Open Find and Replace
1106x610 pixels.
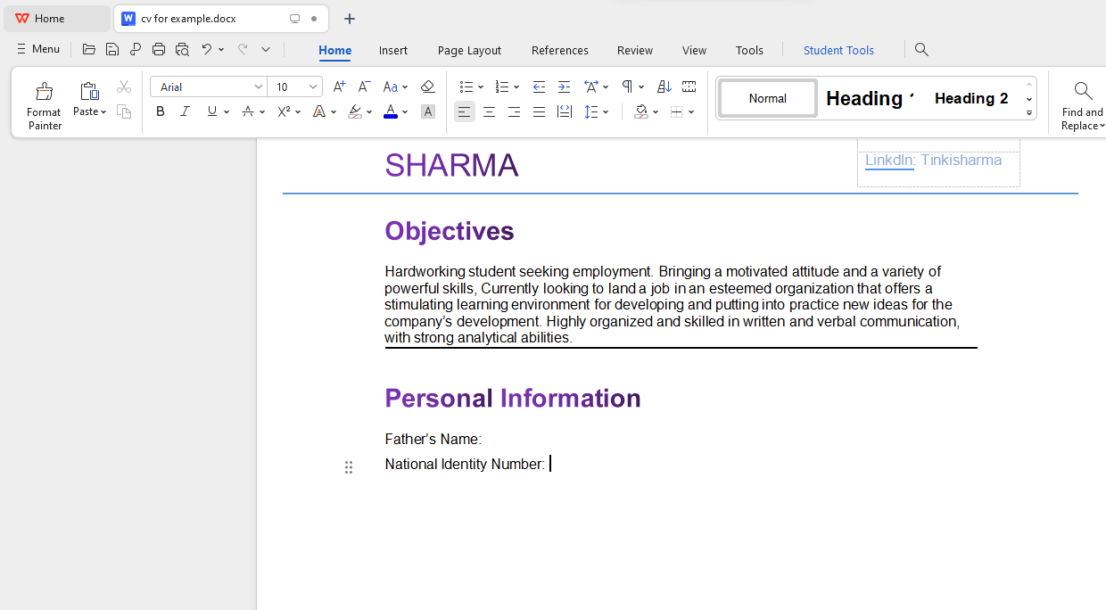[1083, 105]
